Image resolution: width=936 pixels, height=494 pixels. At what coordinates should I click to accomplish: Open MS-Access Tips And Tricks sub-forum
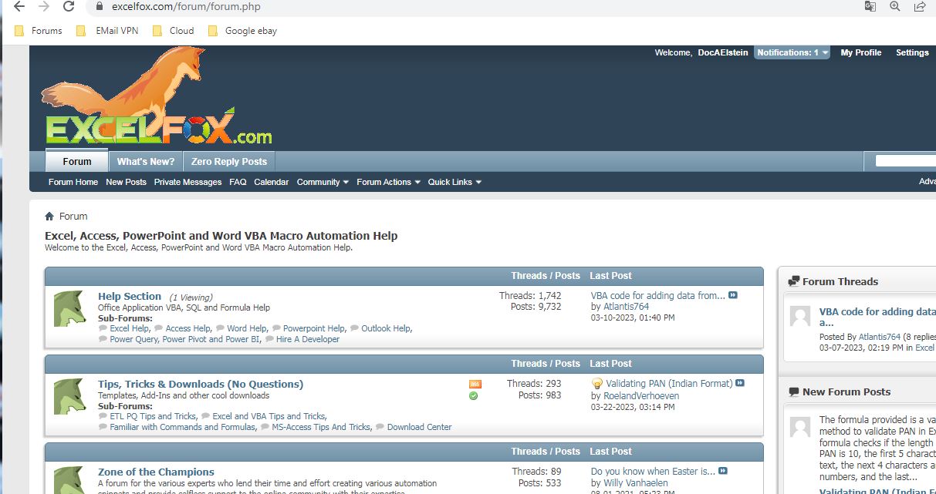coord(322,427)
